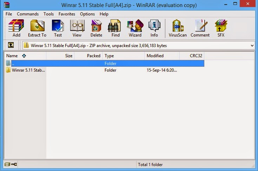The height and width of the screenshot is (171, 258).
Task: Maximize the WinRAR window
Action: [x=235, y=4]
